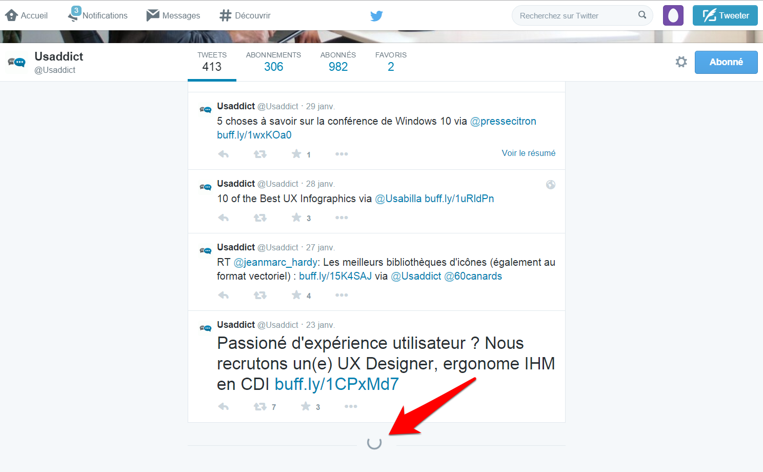763x472 pixels.
Task: Expand the more menu on the recruitment tweet
Action: (351, 406)
